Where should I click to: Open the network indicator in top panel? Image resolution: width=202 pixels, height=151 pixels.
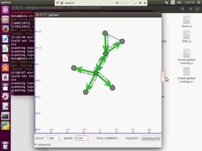pos(166,3)
